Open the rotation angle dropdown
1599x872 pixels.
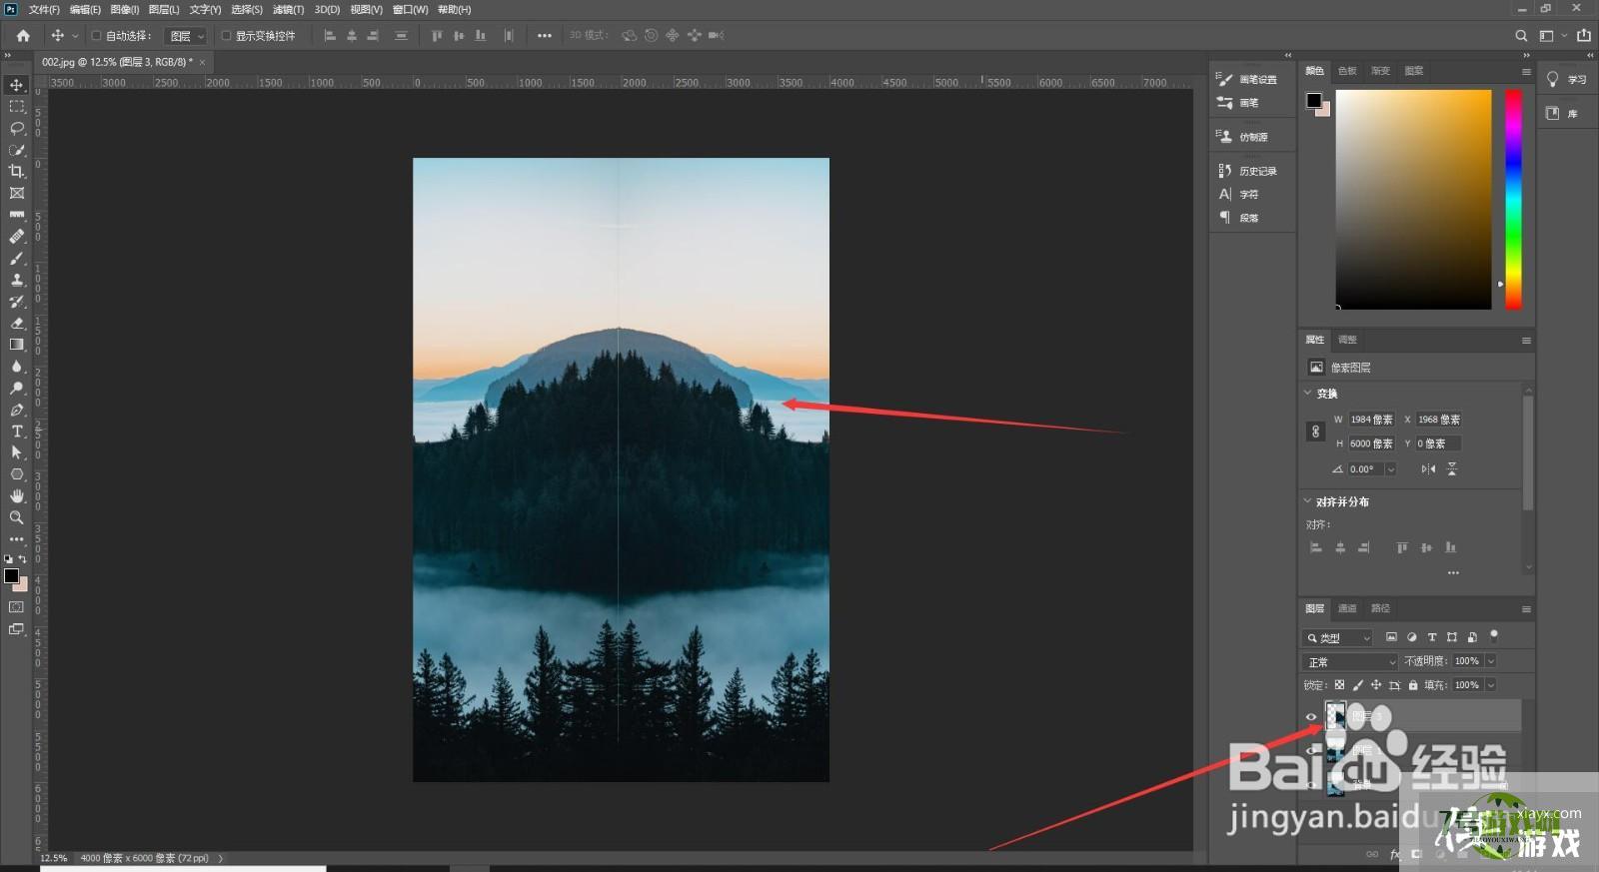coord(1390,469)
